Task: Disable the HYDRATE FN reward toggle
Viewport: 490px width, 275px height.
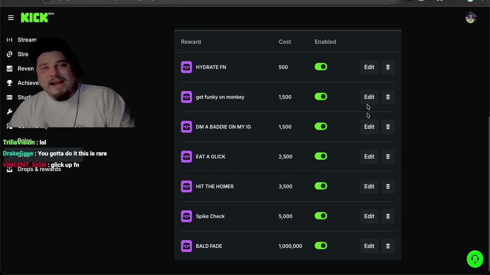Action: coord(321,67)
